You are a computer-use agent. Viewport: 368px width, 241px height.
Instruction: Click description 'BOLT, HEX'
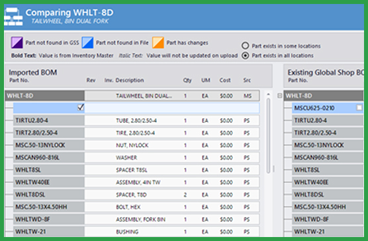pyautogui.click(x=128, y=207)
